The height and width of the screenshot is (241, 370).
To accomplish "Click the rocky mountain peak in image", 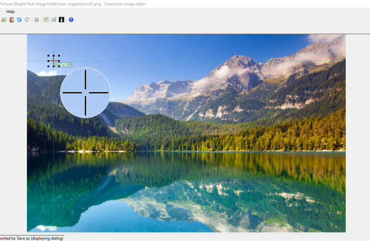I will coord(240,61).
